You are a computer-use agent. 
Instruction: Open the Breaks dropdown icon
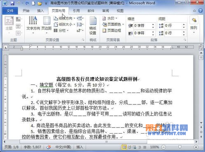pyautogui.click(x=80, y=18)
